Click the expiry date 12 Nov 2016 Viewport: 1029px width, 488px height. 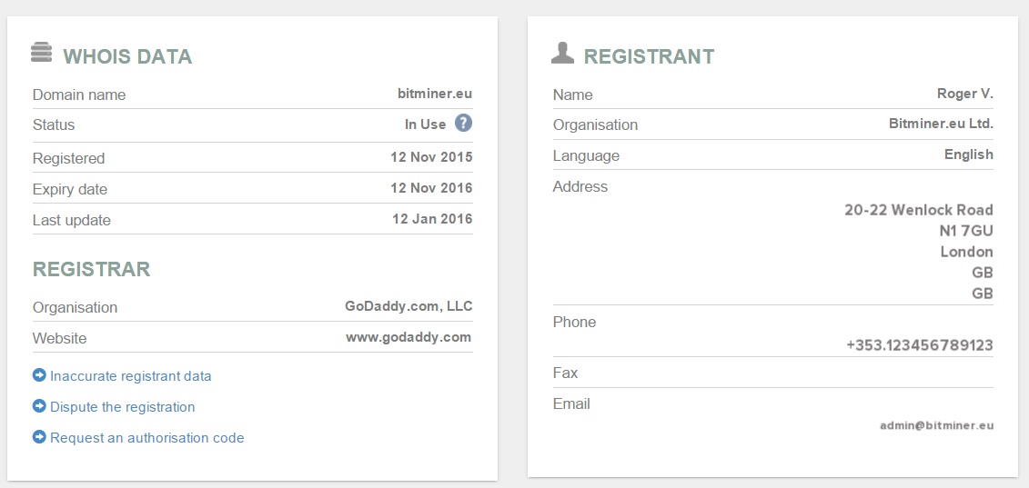point(432,188)
